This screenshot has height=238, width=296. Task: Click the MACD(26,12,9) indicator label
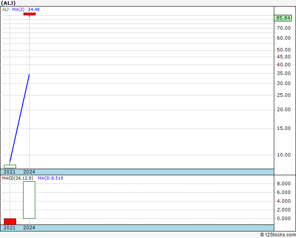(x=17, y=178)
